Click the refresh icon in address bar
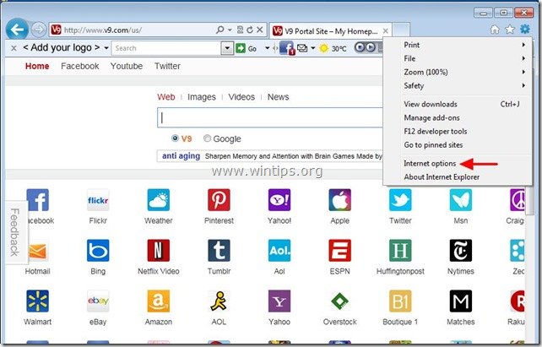Screen dimensions: 542x347 click(x=250, y=30)
